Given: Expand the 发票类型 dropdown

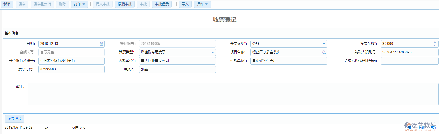Looking at the screenshot, I should pyautogui.click(x=213, y=52).
